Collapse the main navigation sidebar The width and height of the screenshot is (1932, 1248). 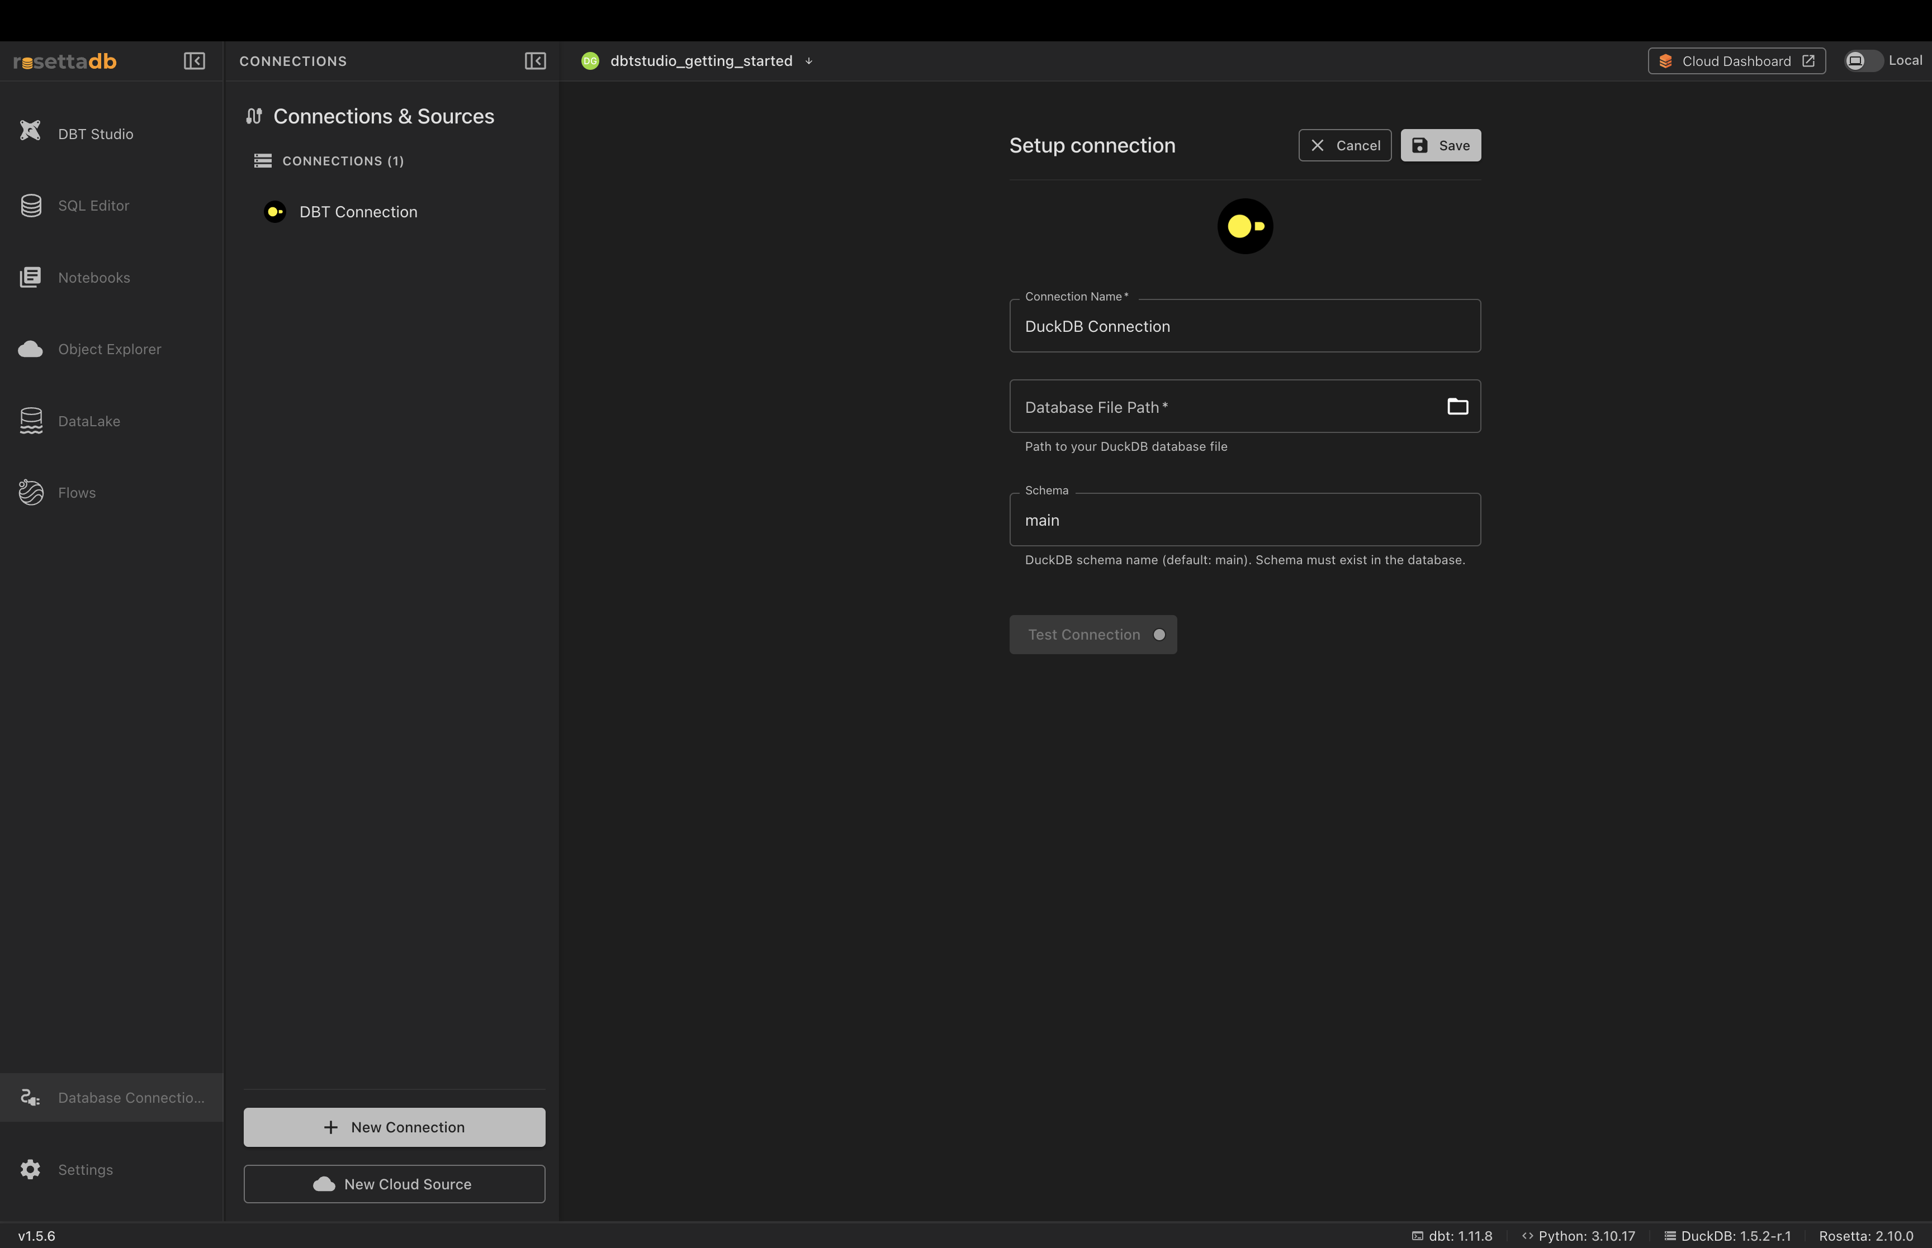[195, 61]
